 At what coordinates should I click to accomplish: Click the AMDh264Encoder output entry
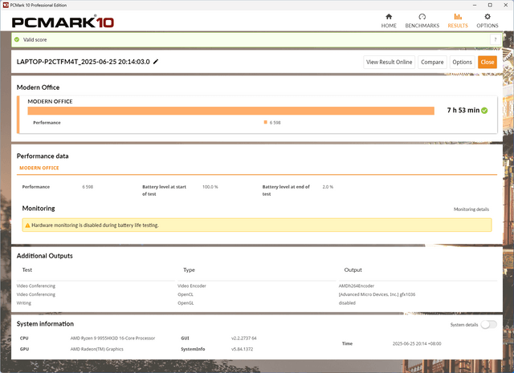pos(357,286)
